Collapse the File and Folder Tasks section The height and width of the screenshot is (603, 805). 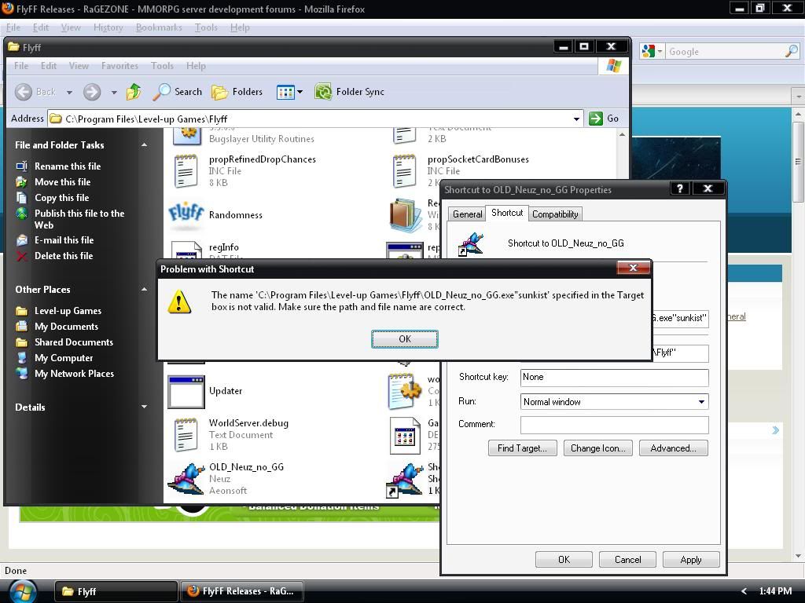click(144, 145)
